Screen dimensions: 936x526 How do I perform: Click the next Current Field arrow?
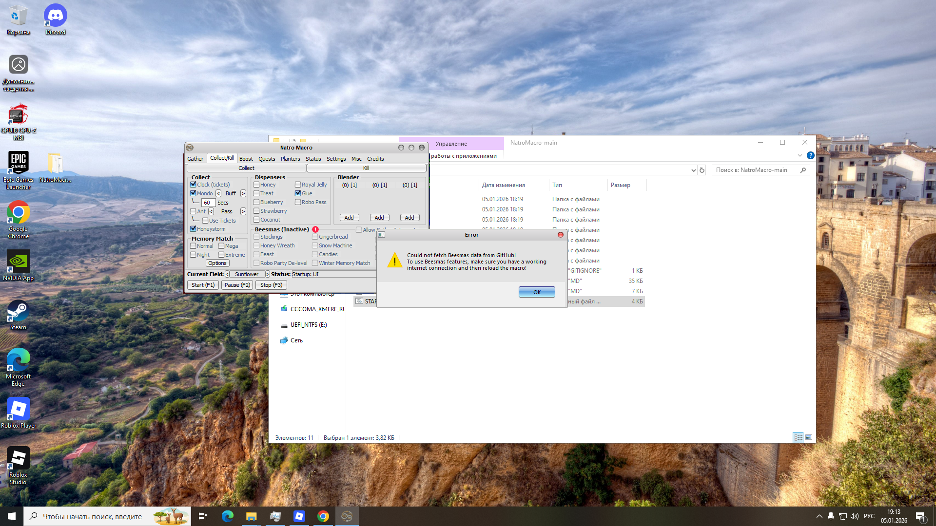267,274
